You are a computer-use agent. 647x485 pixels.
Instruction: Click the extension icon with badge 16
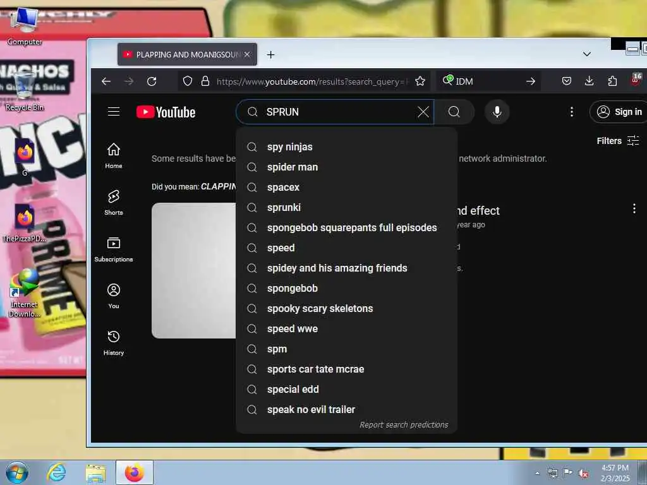point(636,79)
